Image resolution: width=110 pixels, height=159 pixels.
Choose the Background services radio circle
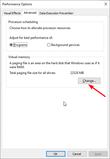coord(49,45)
